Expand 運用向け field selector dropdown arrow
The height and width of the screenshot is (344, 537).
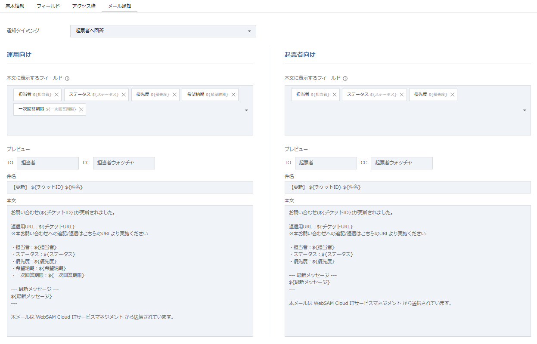[x=246, y=111]
